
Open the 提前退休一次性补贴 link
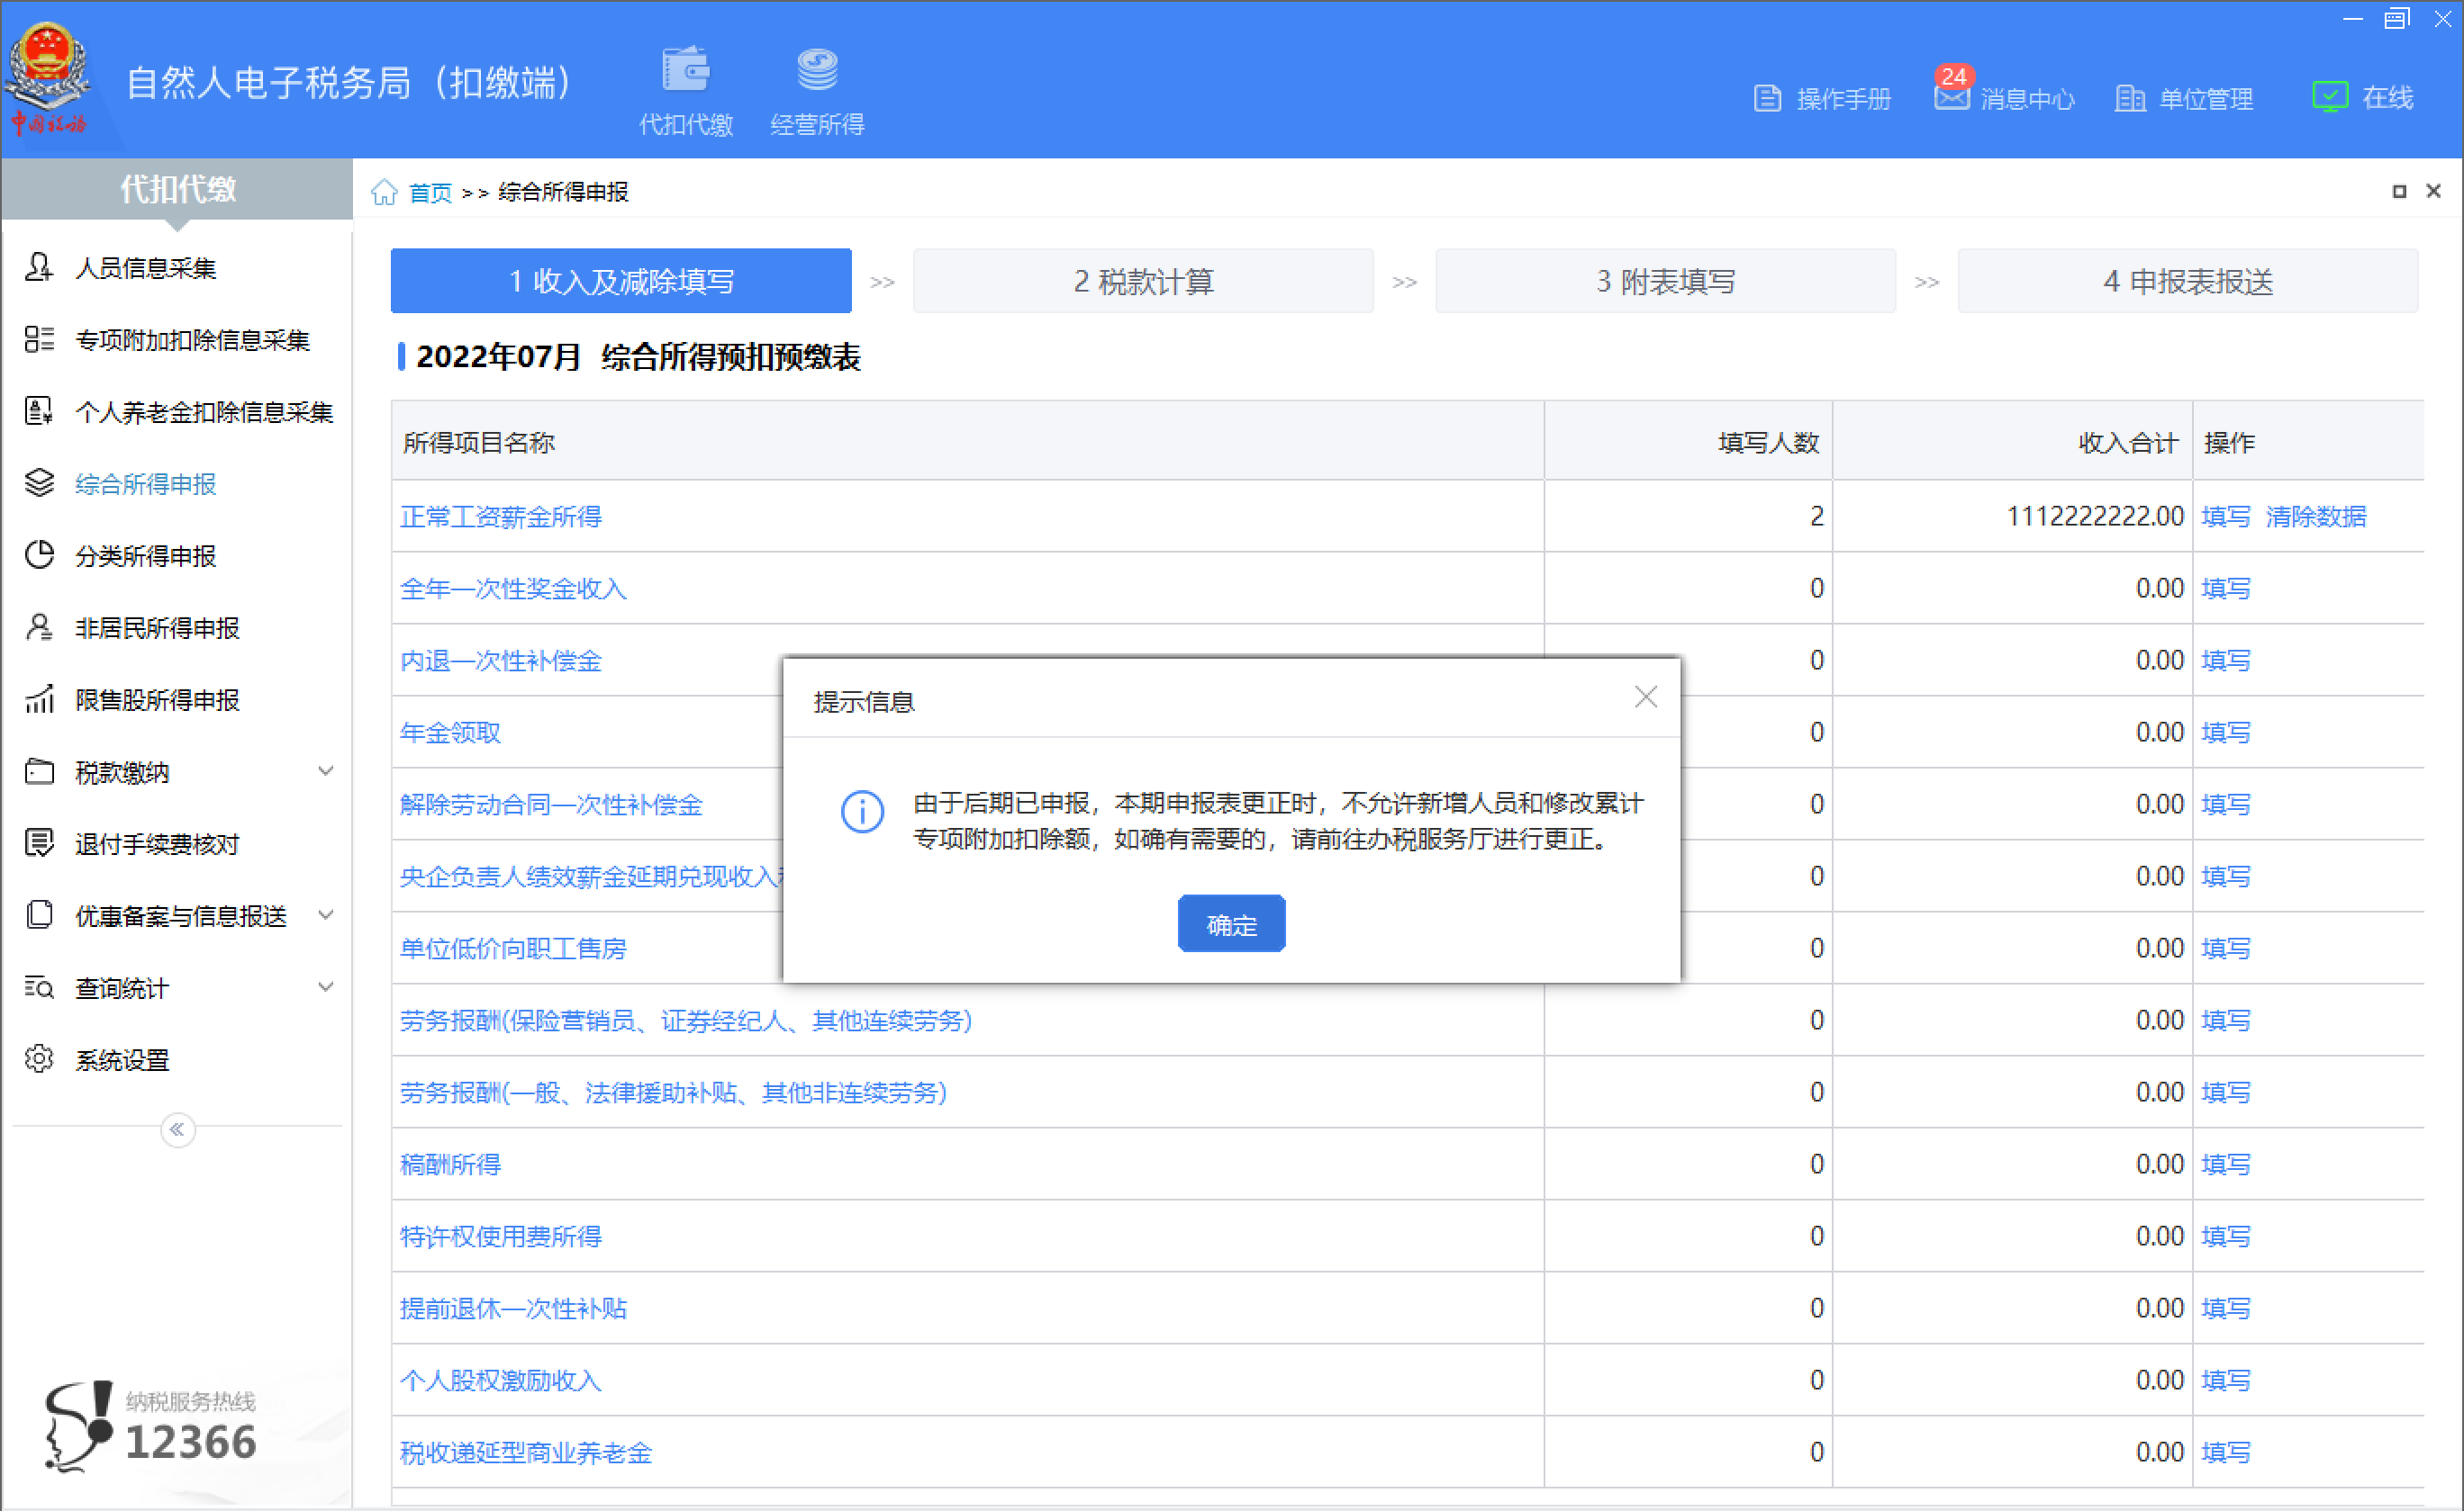pos(513,1309)
